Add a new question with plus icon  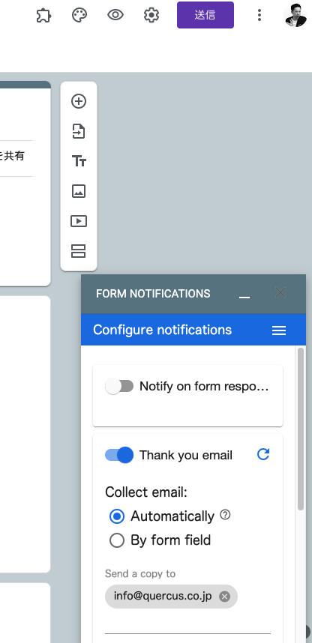pos(79,101)
